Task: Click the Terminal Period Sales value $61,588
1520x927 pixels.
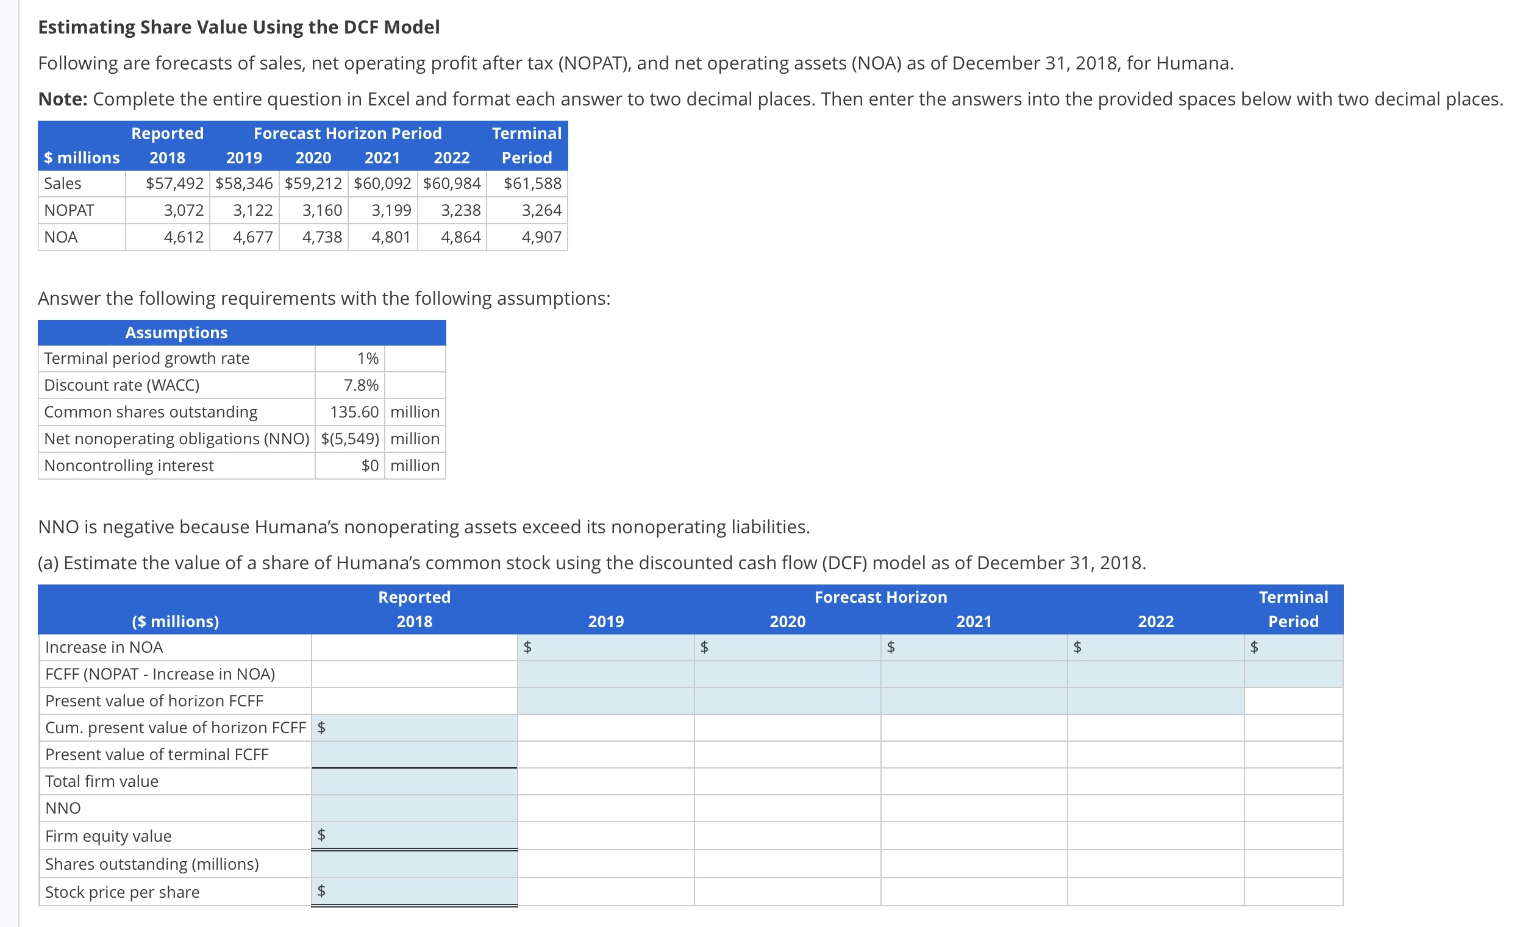Action: click(x=533, y=183)
